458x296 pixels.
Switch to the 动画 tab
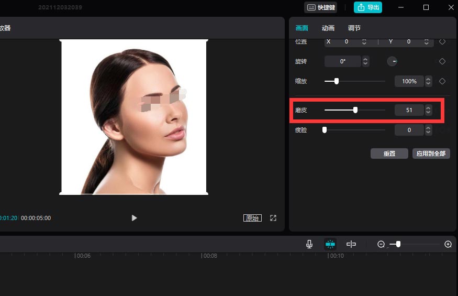(x=328, y=28)
